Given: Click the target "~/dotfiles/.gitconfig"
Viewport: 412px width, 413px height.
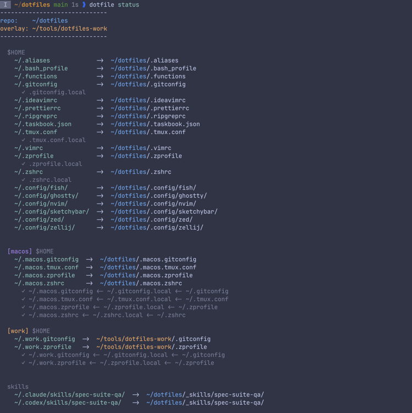Looking at the screenshot, I should 148,84.
